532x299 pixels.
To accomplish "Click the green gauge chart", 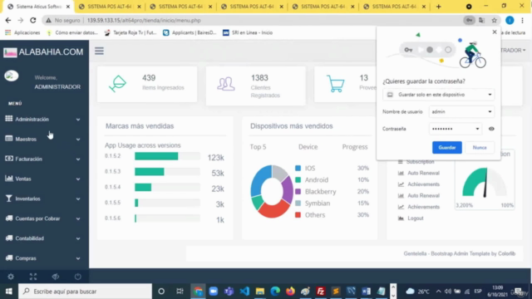I will (x=484, y=183).
